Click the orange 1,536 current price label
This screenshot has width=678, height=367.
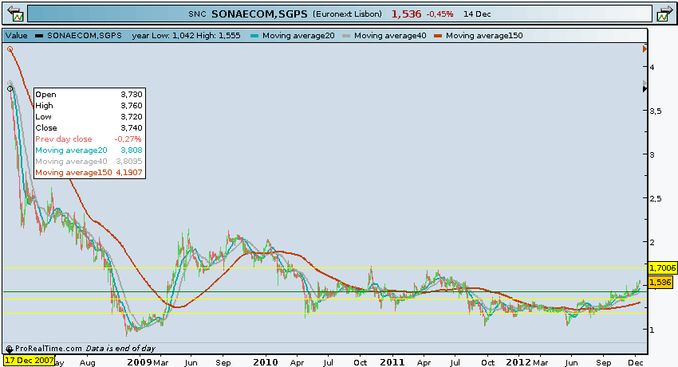[660, 283]
